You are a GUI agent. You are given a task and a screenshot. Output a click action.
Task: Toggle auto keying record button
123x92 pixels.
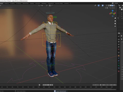click(39, 85)
